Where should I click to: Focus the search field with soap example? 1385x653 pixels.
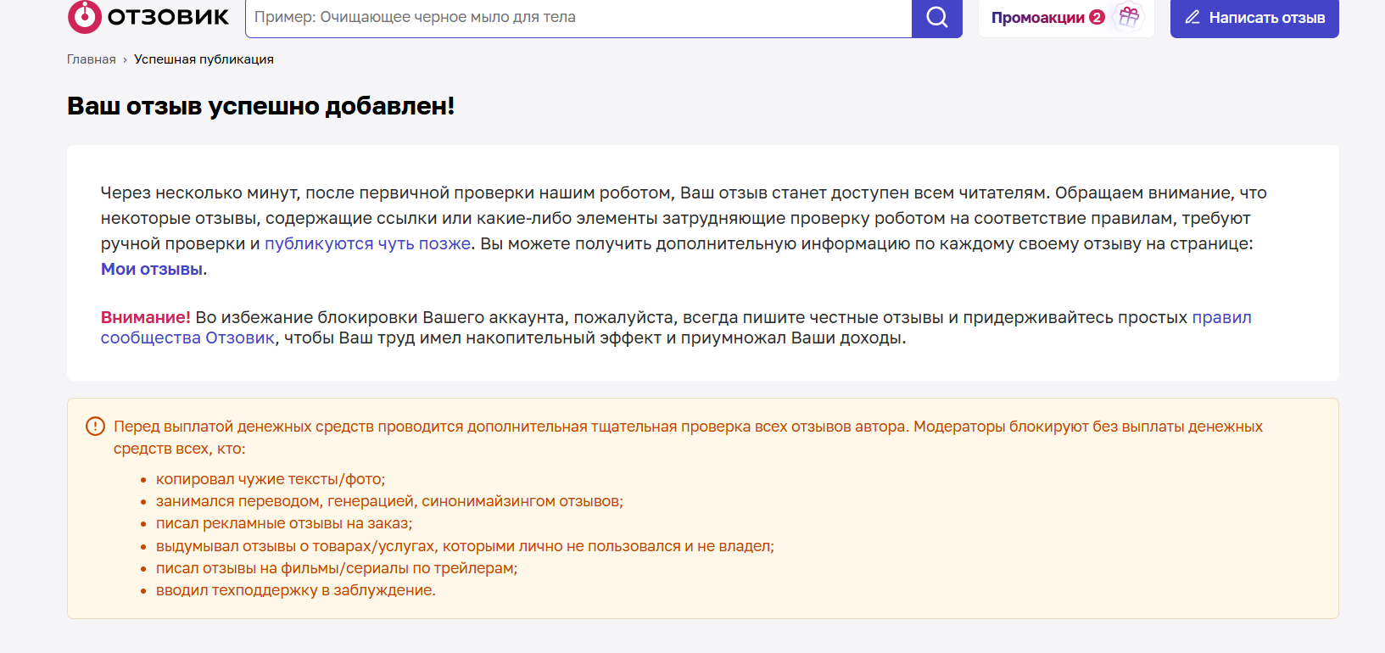577,17
